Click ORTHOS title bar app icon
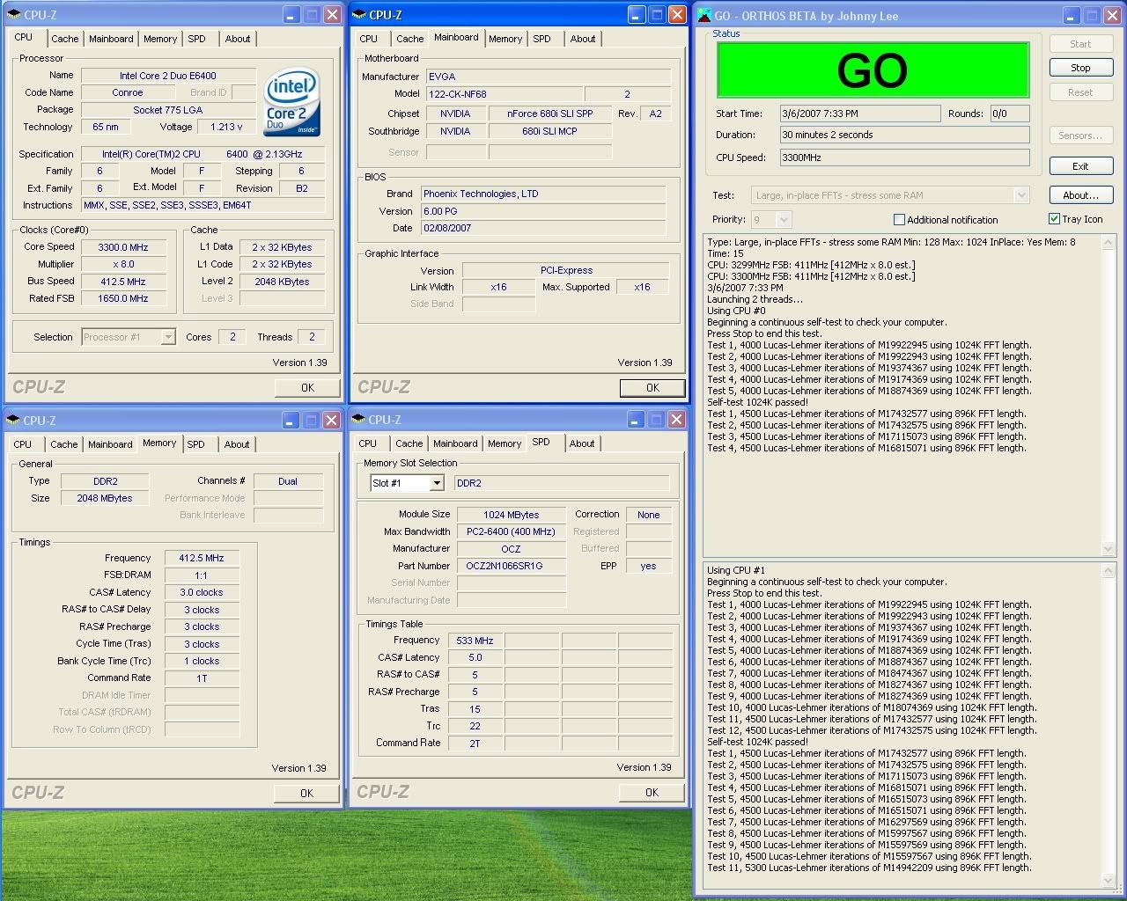Viewport: 1127px width, 901px height. 704,15
